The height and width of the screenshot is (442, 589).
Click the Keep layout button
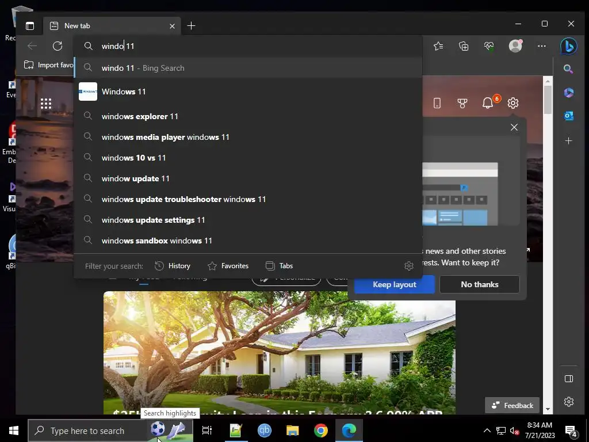(x=395, y=284)
